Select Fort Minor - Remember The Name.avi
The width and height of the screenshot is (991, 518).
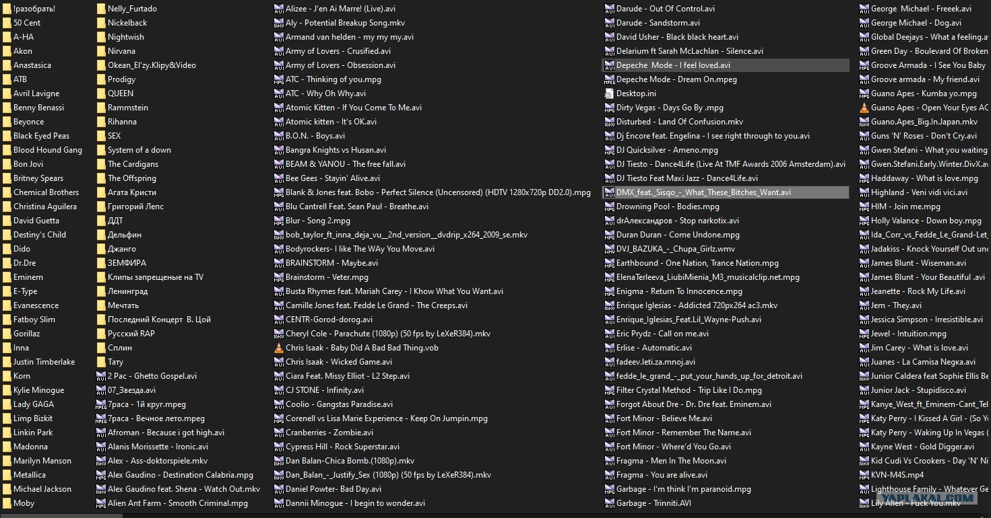click(x=684, y=433)
